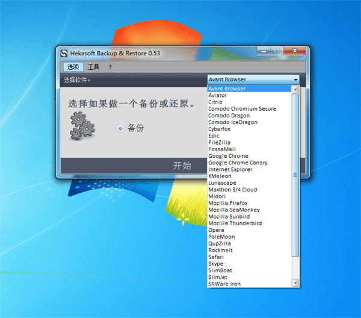Choose Mozilla Firefox from the software list

click(228, 203)
